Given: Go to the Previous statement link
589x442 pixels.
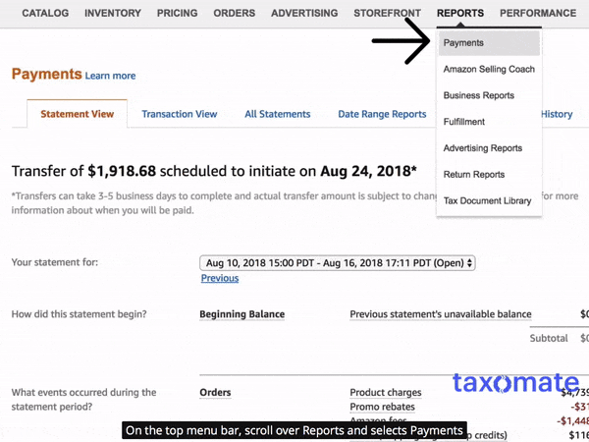Looking at the screenshot, I should (x=220, y=278).
